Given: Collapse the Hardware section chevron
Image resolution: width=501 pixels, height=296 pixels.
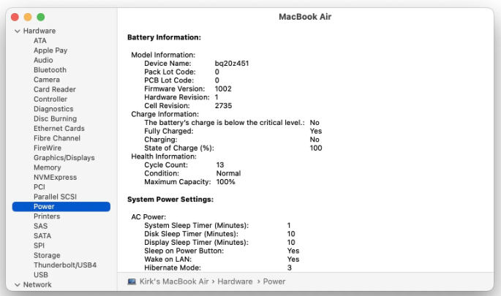Looking at the screenshot, I should pos(18,31).
